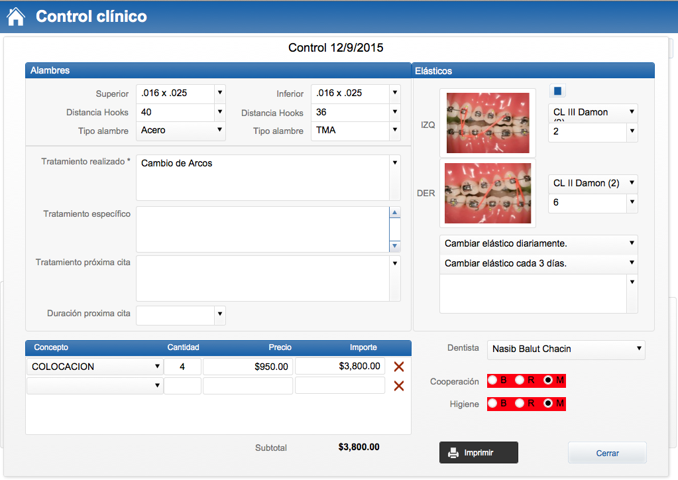This screenshot has width=678, height=480.
Task: Click the Cantidad field showing 4
Action: click(182, 367)
